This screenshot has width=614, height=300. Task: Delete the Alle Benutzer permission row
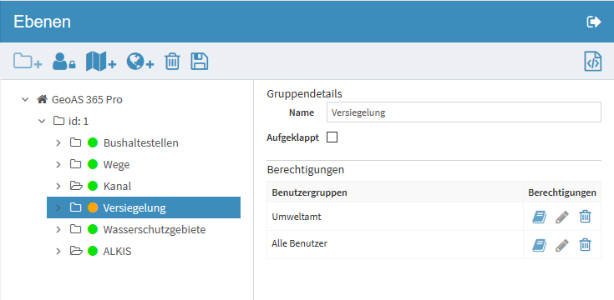tap(585, 245)
